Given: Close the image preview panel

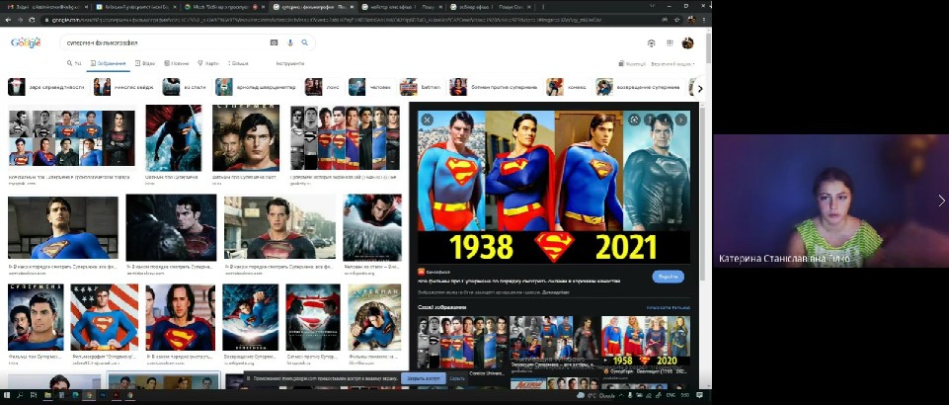Looking at the screenshot, I should click(x=427, y=120).
